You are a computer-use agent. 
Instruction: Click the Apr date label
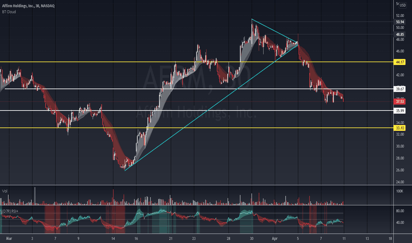coord(275,239)
